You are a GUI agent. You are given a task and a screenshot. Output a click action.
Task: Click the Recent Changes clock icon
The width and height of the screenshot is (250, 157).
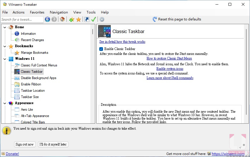pos(17,40)
